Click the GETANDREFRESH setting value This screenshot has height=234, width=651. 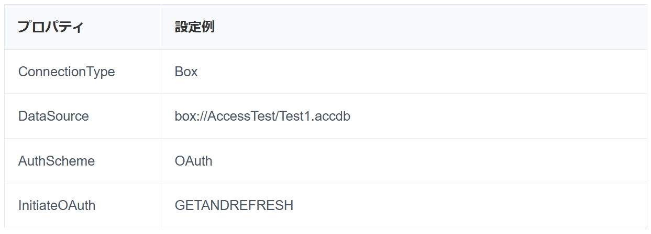(234, 205)
